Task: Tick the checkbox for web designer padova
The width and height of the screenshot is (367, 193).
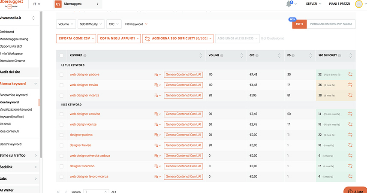Action: click(62, 75)
